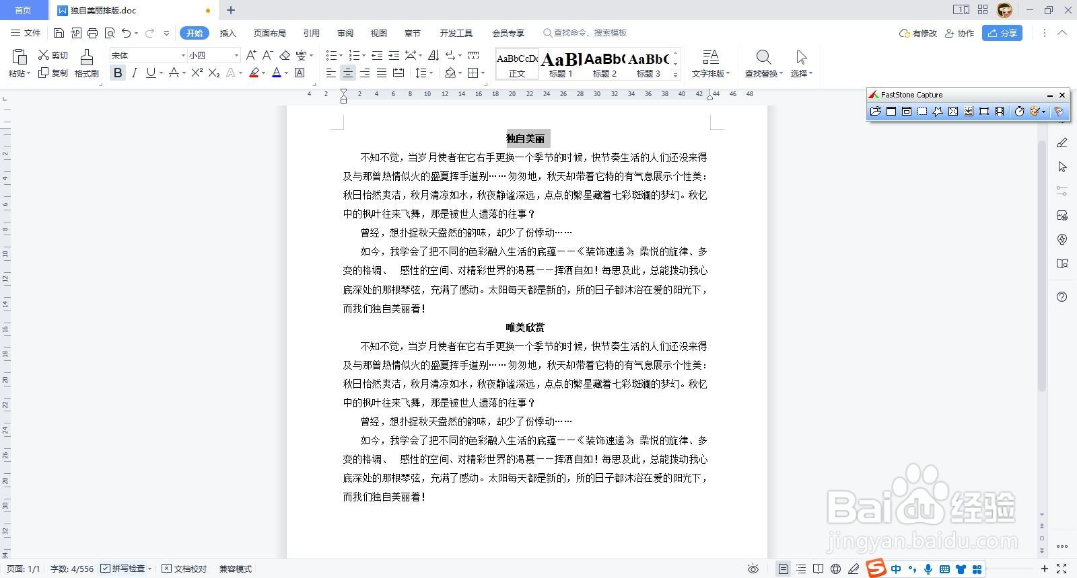Capture scrolling window in FastStone Capture

tap(969, 112)
